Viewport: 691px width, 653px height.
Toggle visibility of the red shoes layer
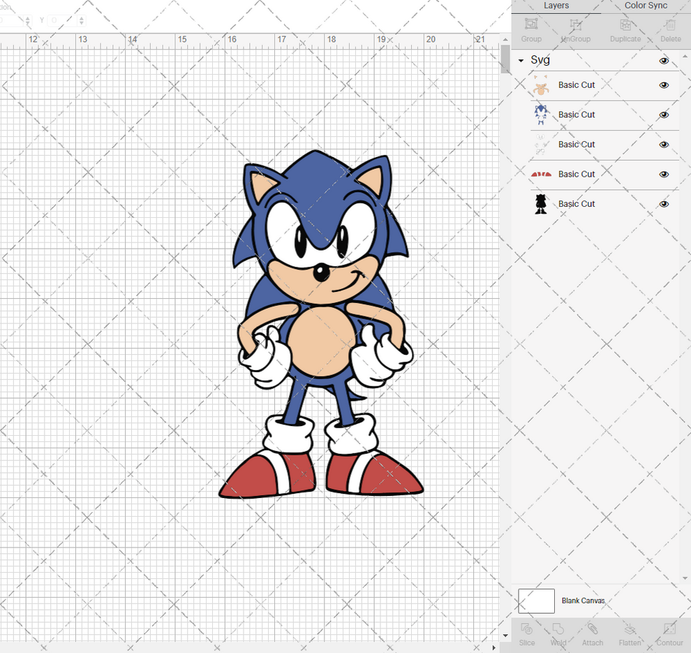pos(664,174)
